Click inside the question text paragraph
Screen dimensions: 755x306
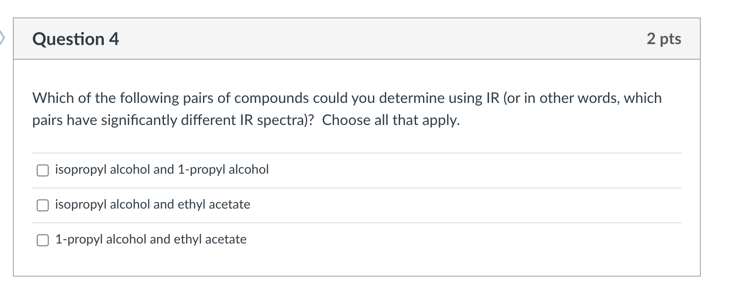(346, 109)
